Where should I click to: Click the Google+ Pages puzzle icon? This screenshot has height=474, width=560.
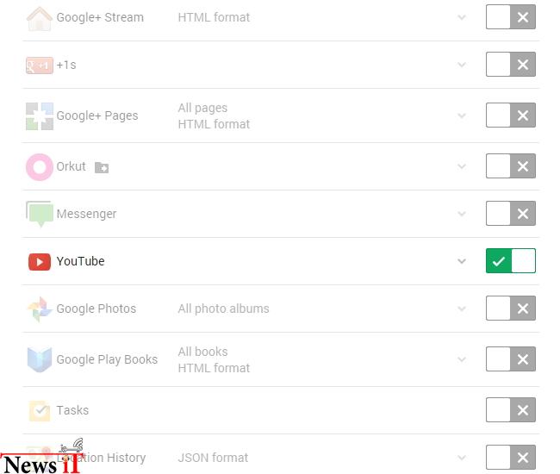pyautogui.click(x=40, y=116)
